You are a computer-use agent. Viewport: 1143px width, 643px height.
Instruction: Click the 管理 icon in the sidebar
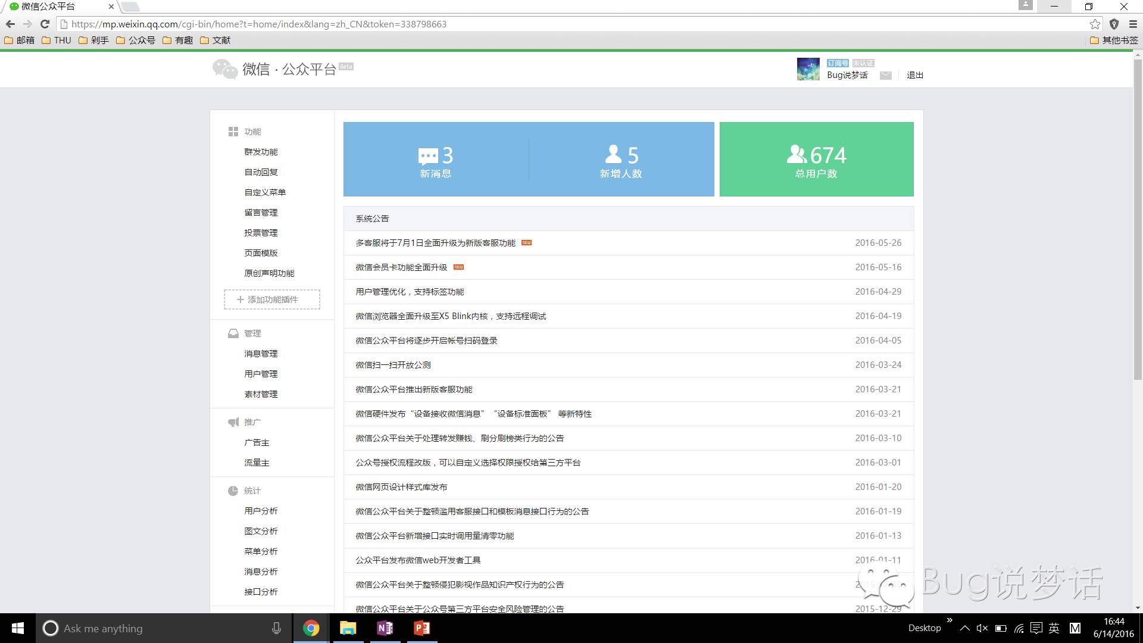[233, 333]
